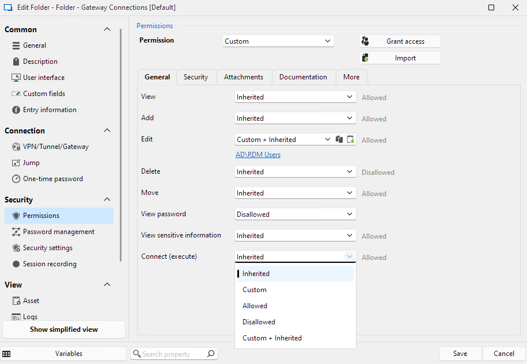Open the One-time password section
The image size is (527, 364).
point(52,179)
